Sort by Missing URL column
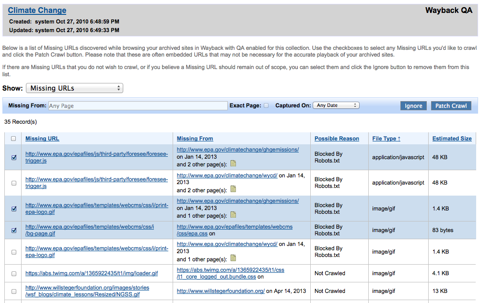The width and height of the screenshot is (480, 303). click(x=42, y=139)
